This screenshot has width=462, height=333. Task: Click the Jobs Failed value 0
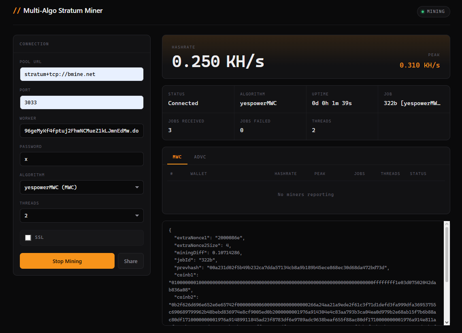point(242,130)
